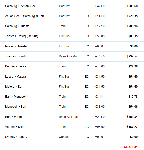Click the €234.00 Bari > Verona fare

coord(101,117)
